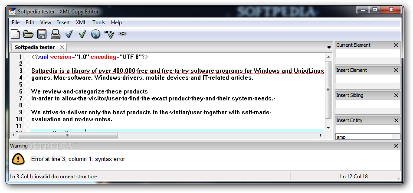Screen dimensions: 413x193
Task: Close the Softpedia tester tab
Action: click(62, 47)
